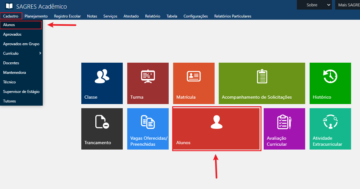Open the Classe tile icon

102,76
